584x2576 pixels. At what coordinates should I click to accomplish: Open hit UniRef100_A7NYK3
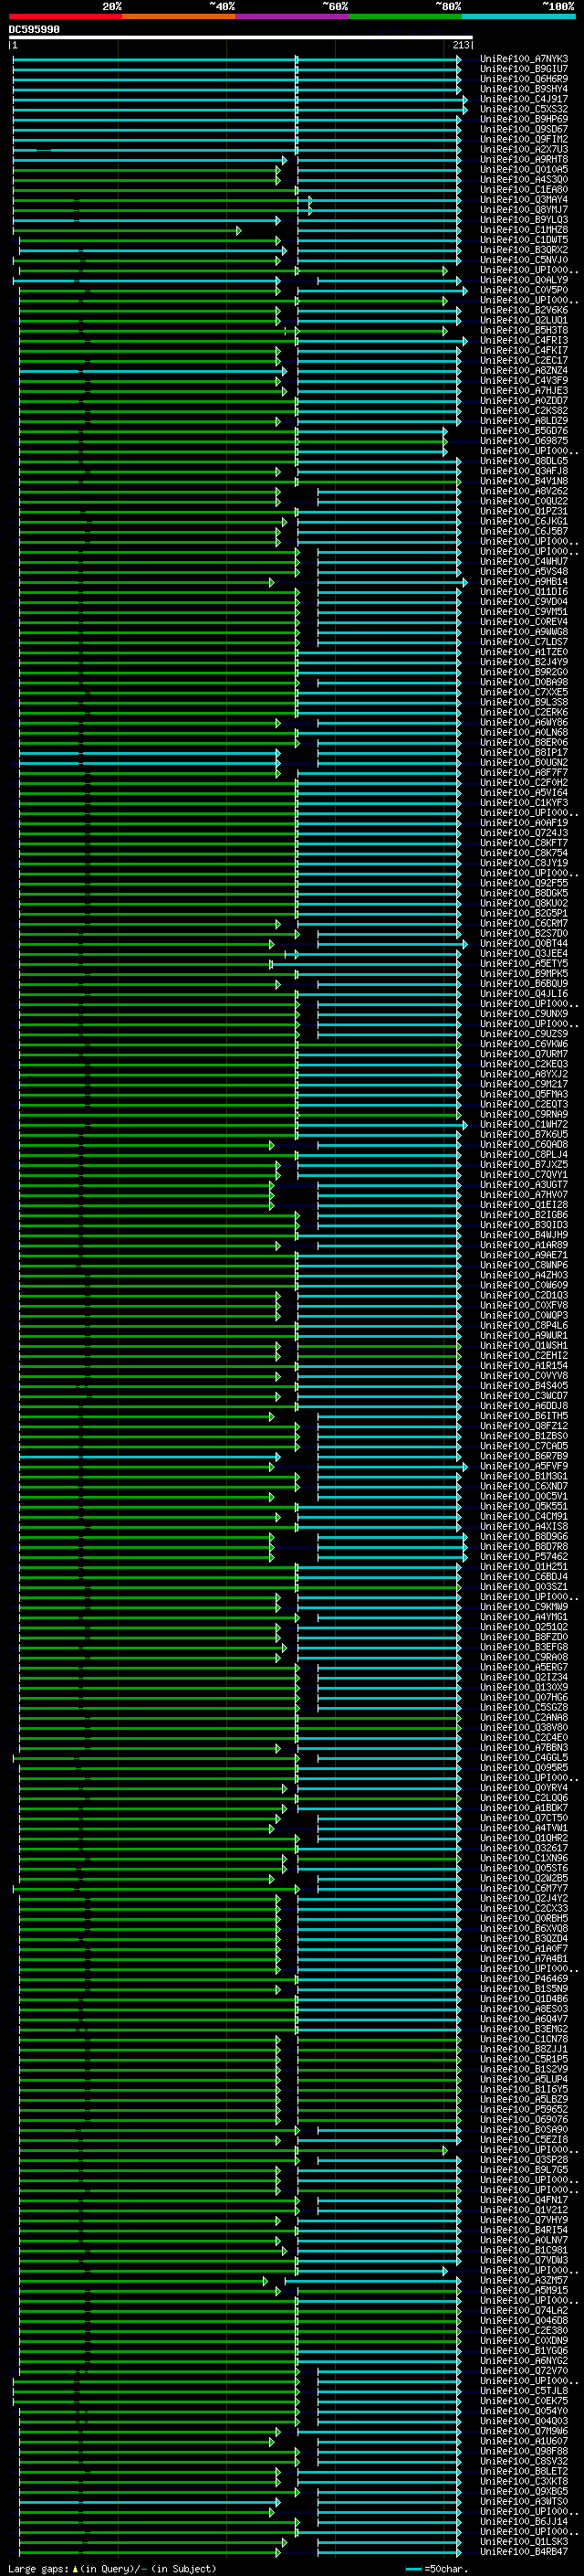click(x=524, y=59)
